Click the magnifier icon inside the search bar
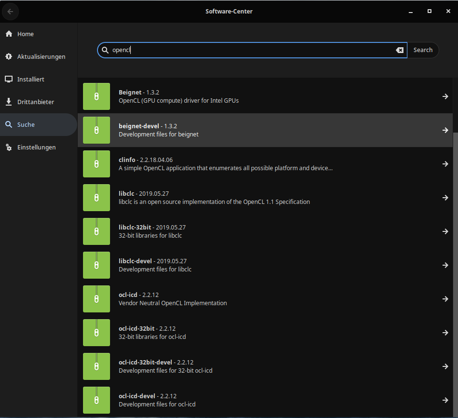The height and width of the screenshot is (418, 458). [105, 50]
